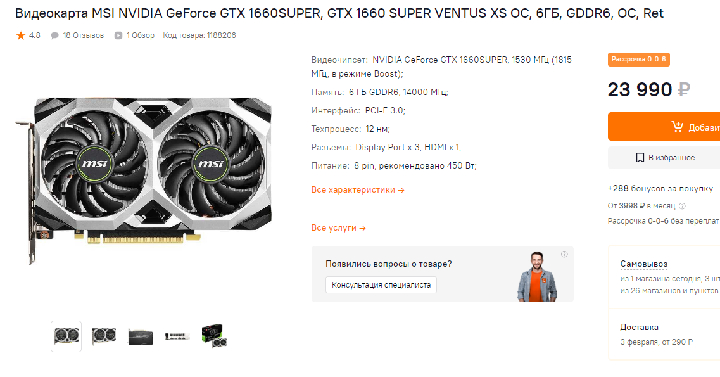Click the Рассрочка 0-0-6 badge

pyautogui.click(x=639, y=60)
